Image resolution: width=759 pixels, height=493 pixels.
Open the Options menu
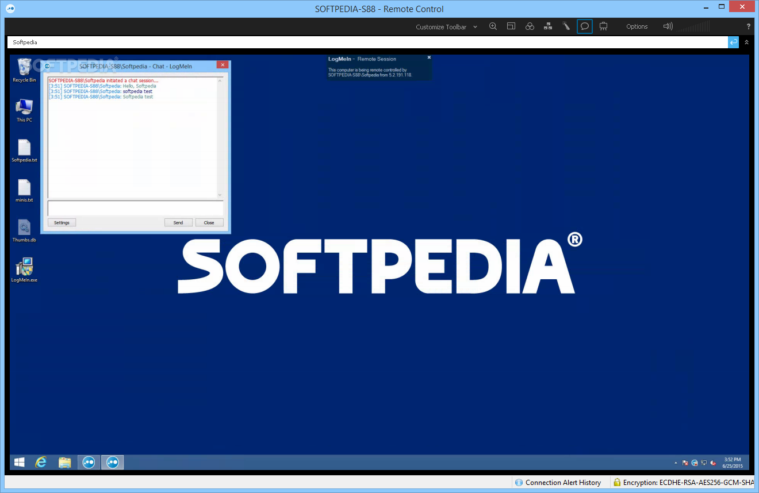click(x=637, y=26)
